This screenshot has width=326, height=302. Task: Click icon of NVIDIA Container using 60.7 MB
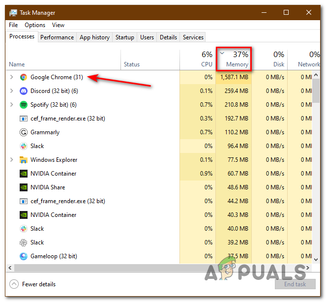[x=24, y=174]
